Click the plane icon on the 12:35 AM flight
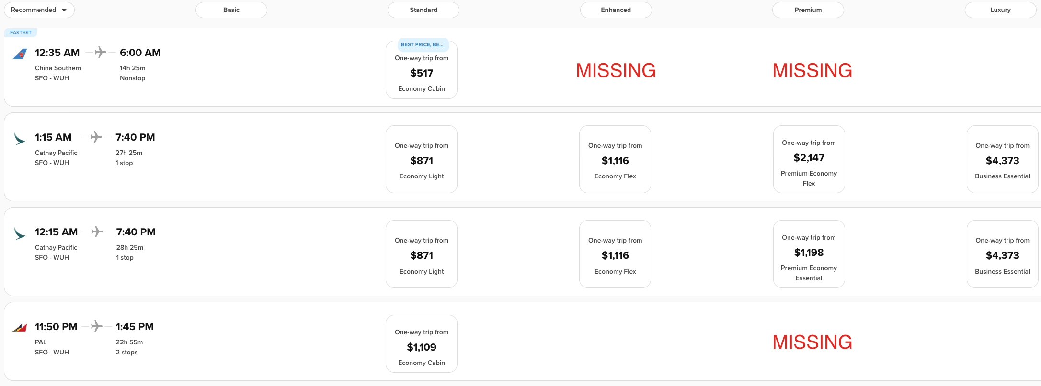 (100, 52)
